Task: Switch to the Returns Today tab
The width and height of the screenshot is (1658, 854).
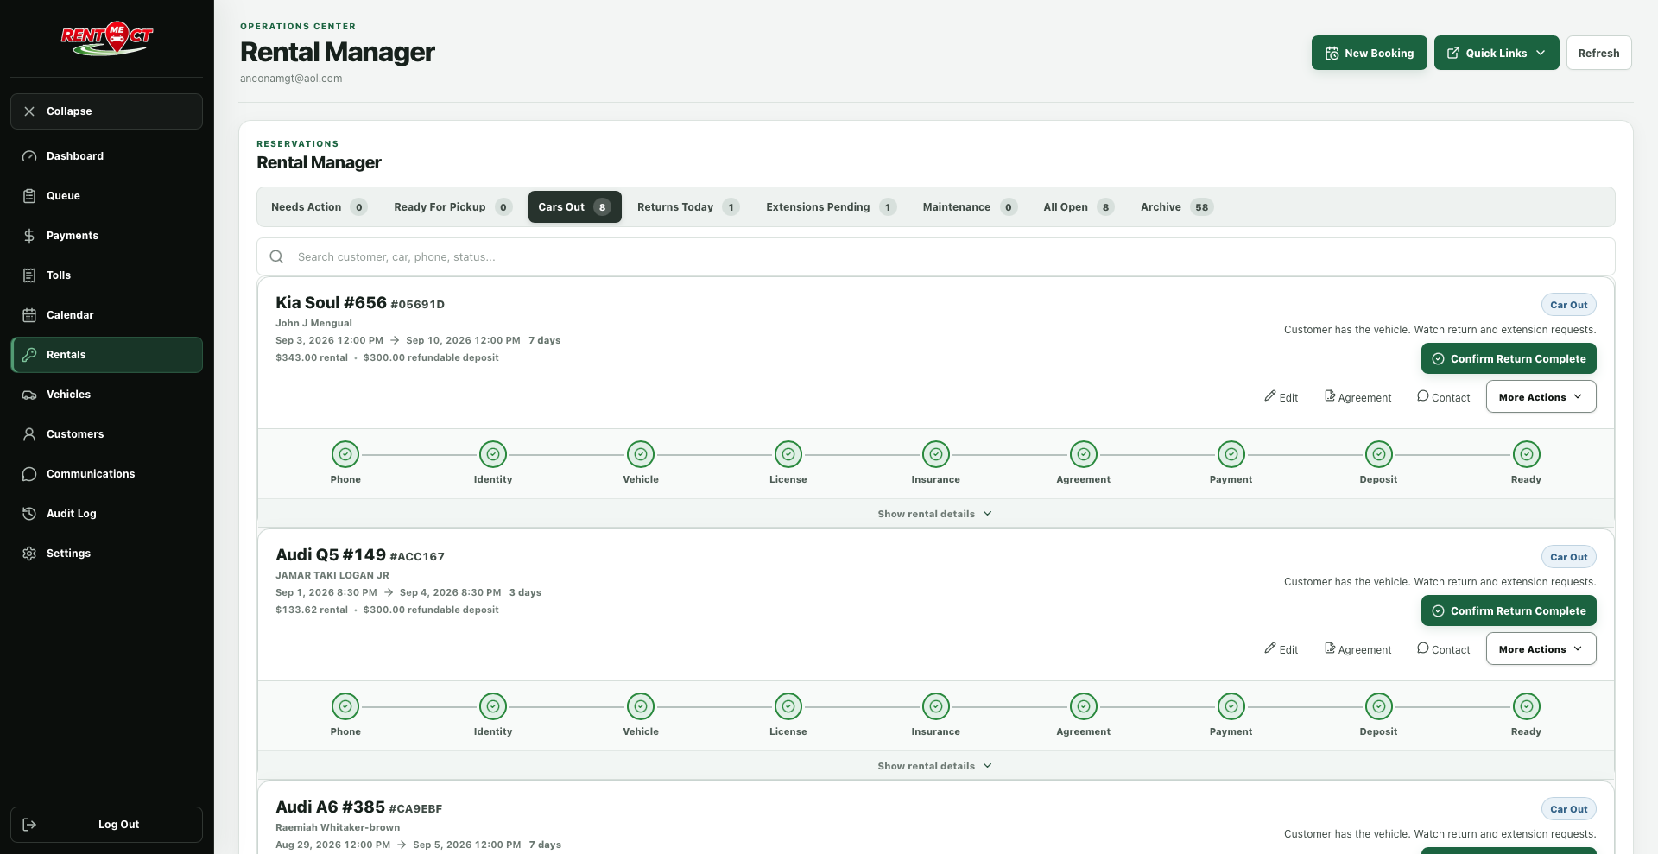Action: [x=688, y=207]
